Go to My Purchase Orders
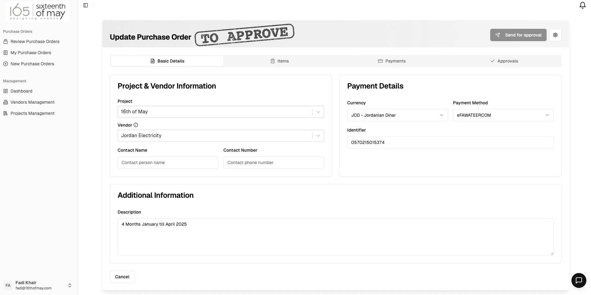Viewport: 591px width, 295px height. [x=31, y=53]
